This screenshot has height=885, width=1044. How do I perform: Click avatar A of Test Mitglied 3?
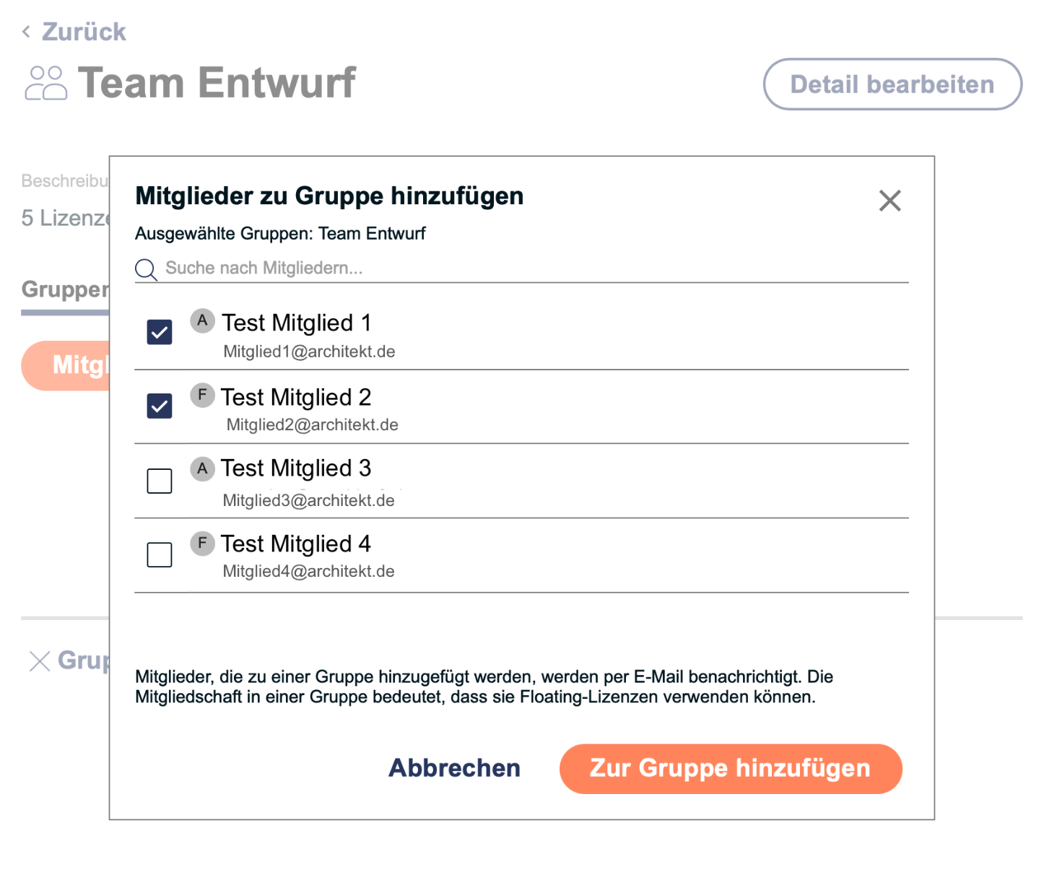click(x=203, y=468)
